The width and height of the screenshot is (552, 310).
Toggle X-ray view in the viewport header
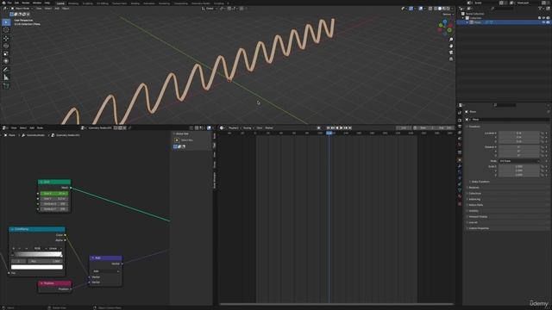pyautogui.click(x=430, y=9)
